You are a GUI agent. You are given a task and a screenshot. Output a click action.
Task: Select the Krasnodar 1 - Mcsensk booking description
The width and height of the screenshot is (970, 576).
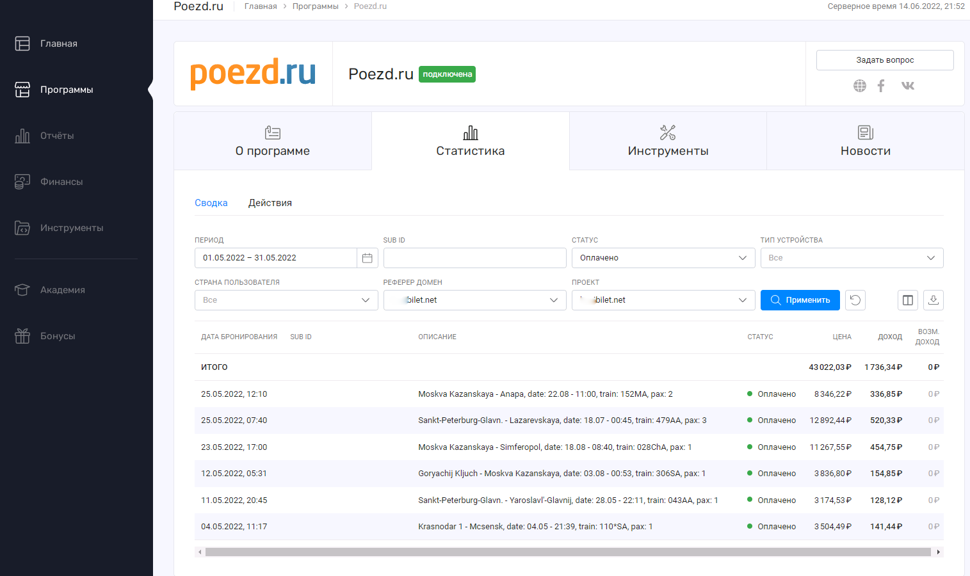tap(535, 527)
